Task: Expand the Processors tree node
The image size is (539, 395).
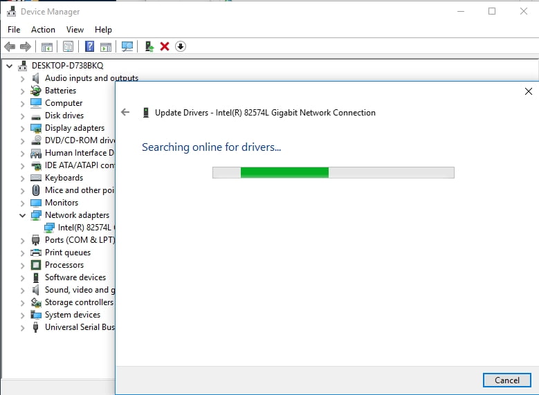Action: click(x=23, y=265)
